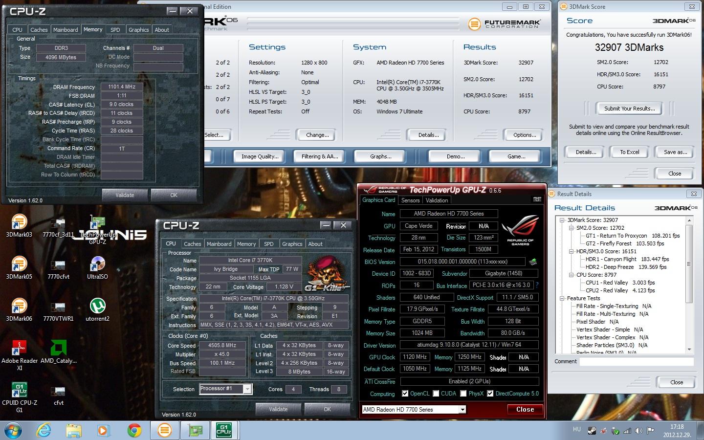
Task: Launch Internet Explorer from the taskbar
Action: (x=44, y=430)
